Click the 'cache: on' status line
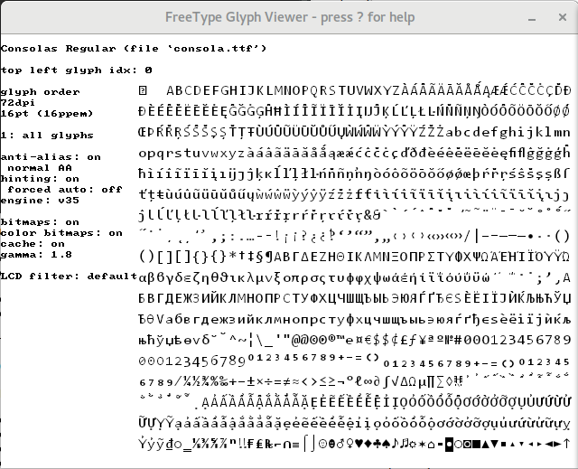The width and height of the screenshot is (578, 469). pyautogui.click(x=33, y=244)
